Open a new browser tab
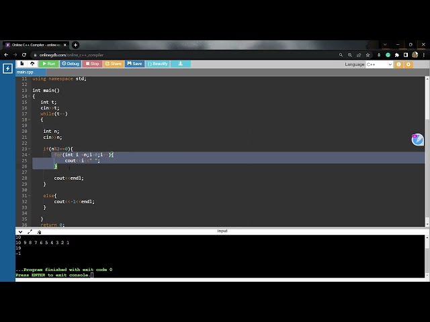 tap(75, 45)
